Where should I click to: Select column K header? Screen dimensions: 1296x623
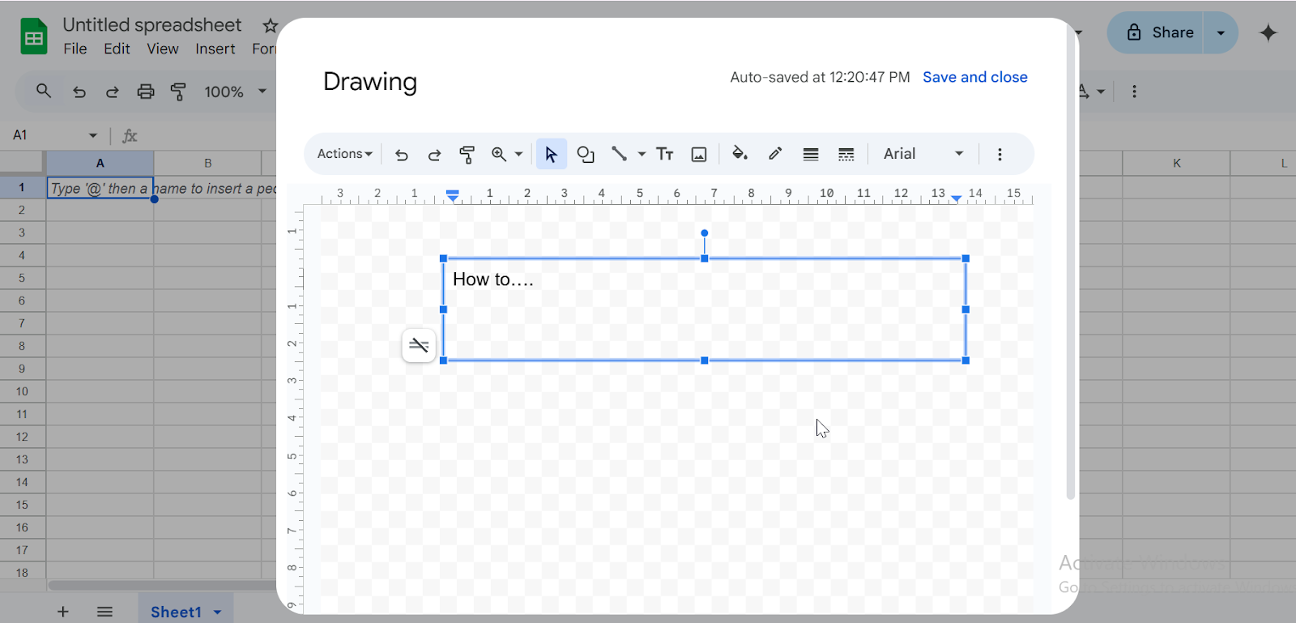1176,163
